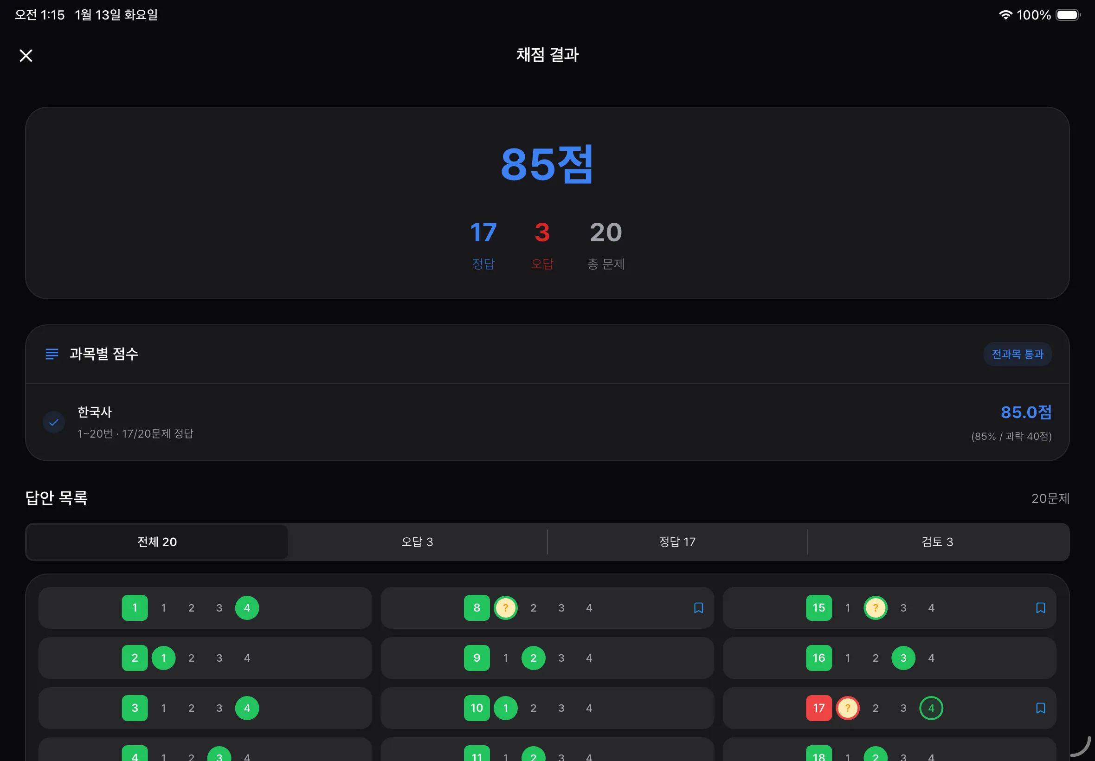Select answer 3 on question 16
Viewport: 1095px width, 761px height.
(903, 658)
